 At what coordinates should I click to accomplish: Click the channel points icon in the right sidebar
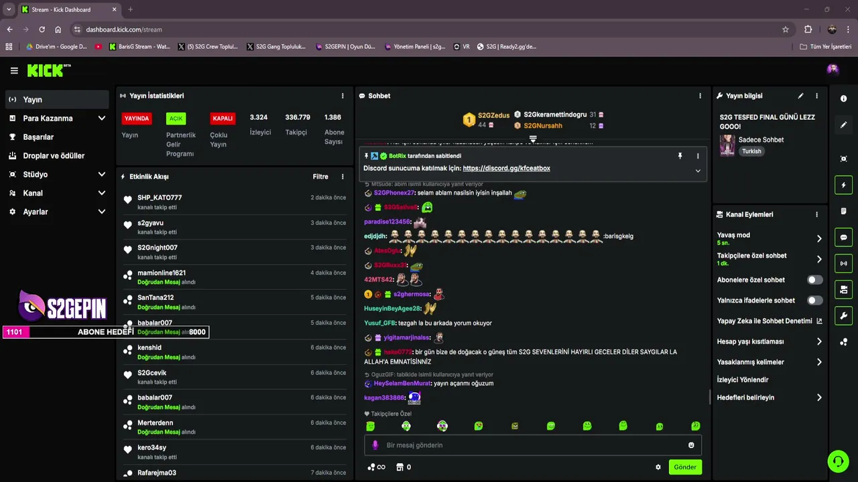[x=843, y=342]
